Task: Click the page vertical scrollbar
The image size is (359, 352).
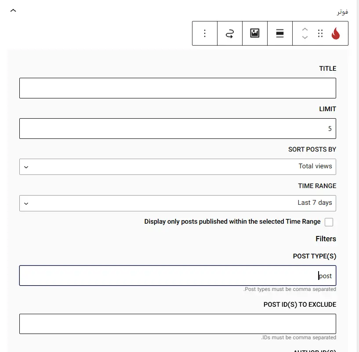Action: [358, 176]
